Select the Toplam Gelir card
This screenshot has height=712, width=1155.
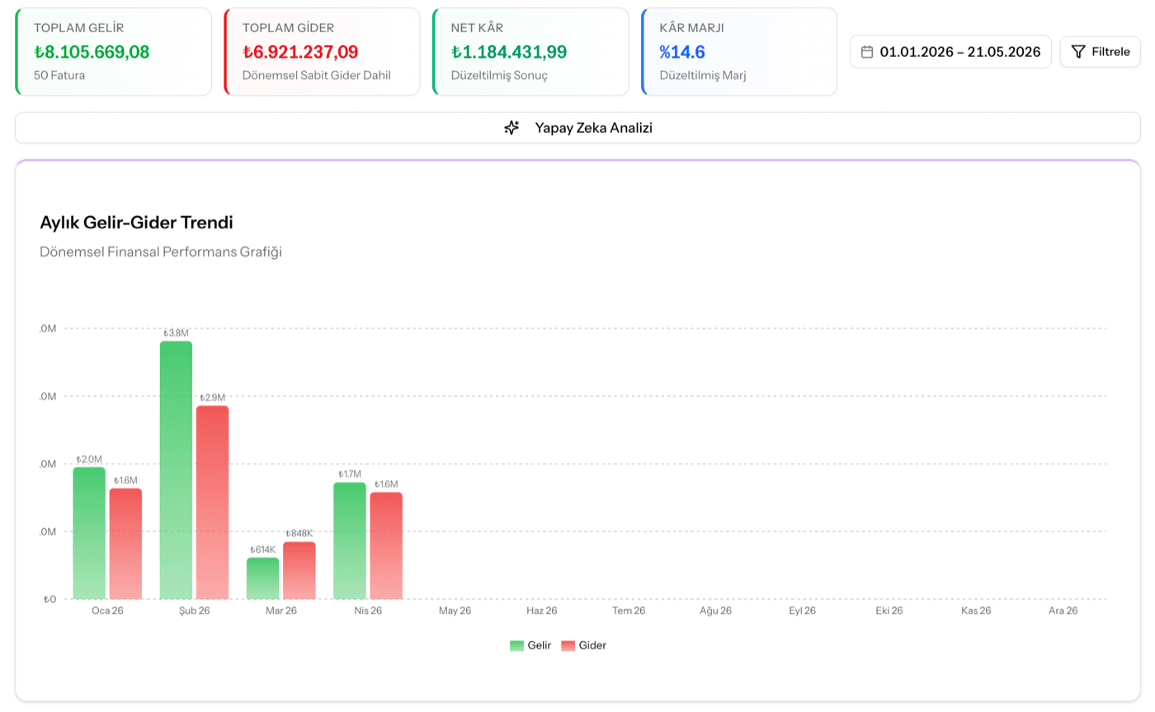pyautogui.click(x=113, y=52)
